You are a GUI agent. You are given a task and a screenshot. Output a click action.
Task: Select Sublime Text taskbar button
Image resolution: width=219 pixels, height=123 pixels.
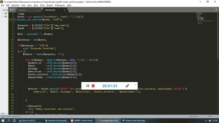tap(108, 121)
